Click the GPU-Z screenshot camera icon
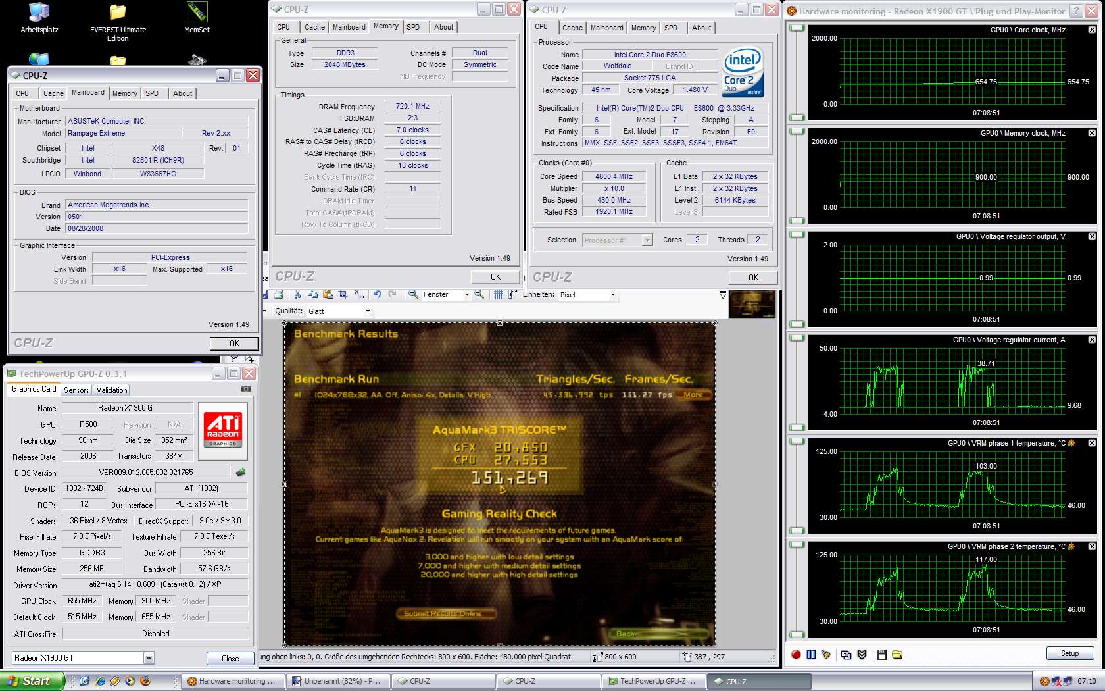1105x691 pixels. point(246,389)
